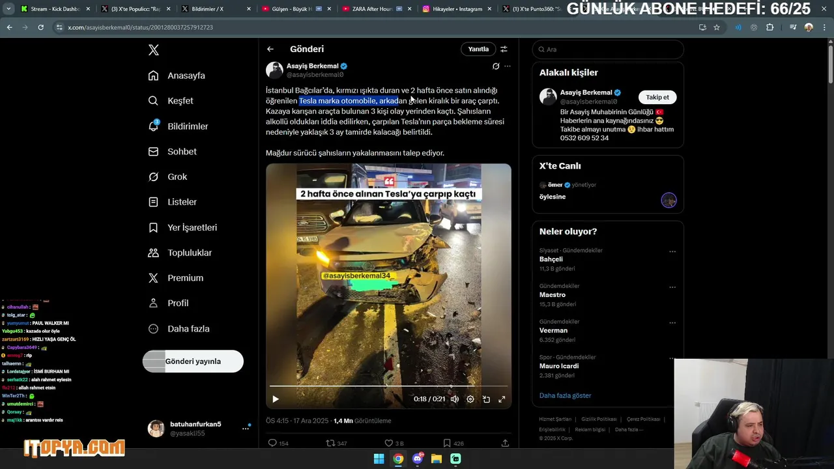Open reply filter settings icon beside Yanıtla

(x=504, y=49)
